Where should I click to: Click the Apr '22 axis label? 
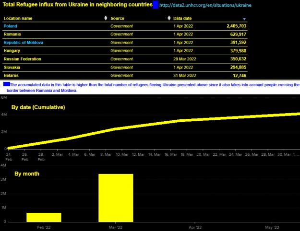click(x=195, y=227)
